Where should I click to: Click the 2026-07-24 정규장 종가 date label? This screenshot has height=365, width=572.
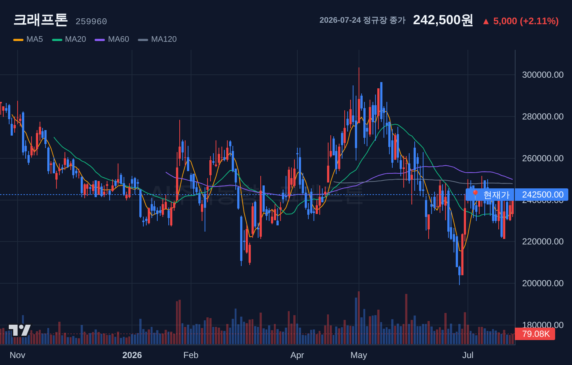tap(362, 20)
